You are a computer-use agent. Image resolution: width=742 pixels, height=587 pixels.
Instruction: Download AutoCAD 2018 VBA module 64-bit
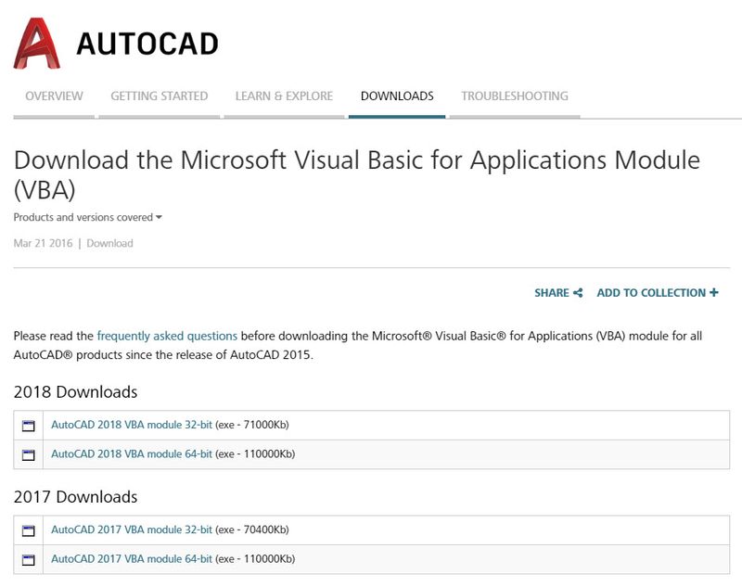(132, 454)
